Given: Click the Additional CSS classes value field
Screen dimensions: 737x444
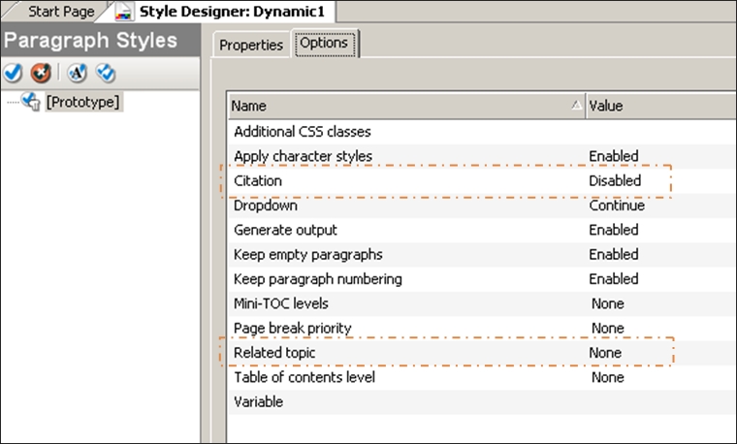Looking at the screenshot, I should click(659, 131).
